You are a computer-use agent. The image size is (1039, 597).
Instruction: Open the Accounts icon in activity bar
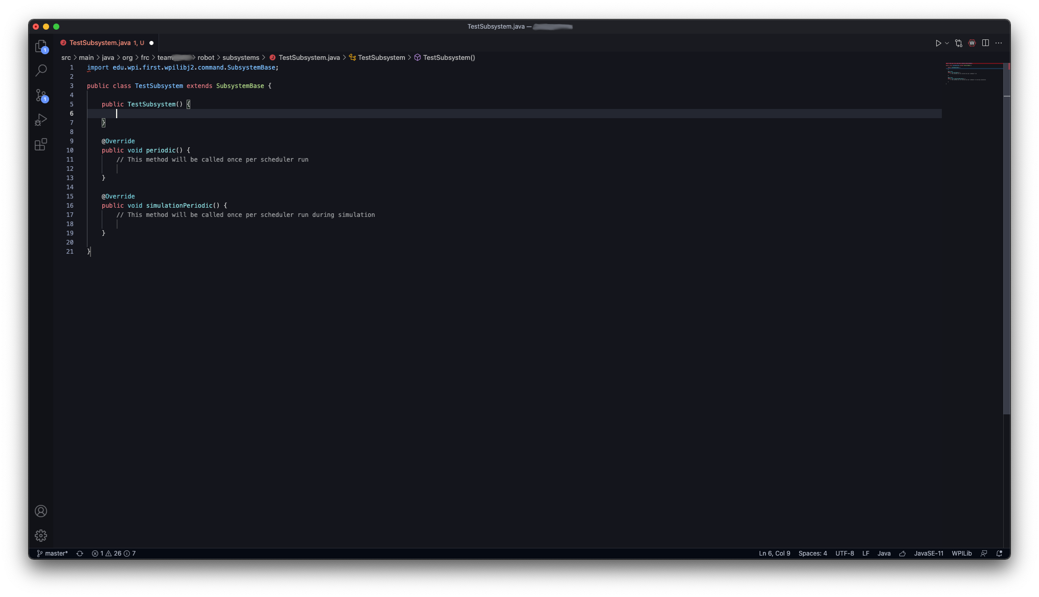41,511
